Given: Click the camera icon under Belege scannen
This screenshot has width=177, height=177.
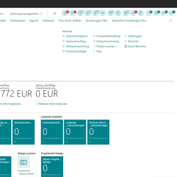Looking at the screenshot, I should pyautogui.click(x=23, y=162).
